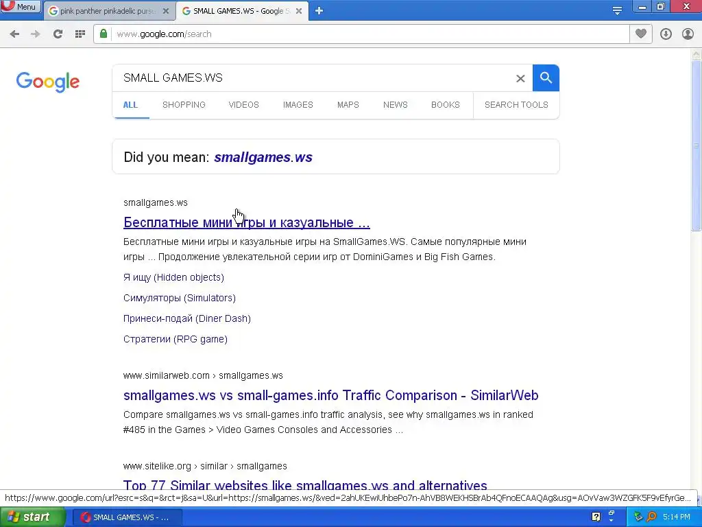Open the Windows start button
Image resolution: width=702 pixels, height=527 pixels.
click(32, 517)
